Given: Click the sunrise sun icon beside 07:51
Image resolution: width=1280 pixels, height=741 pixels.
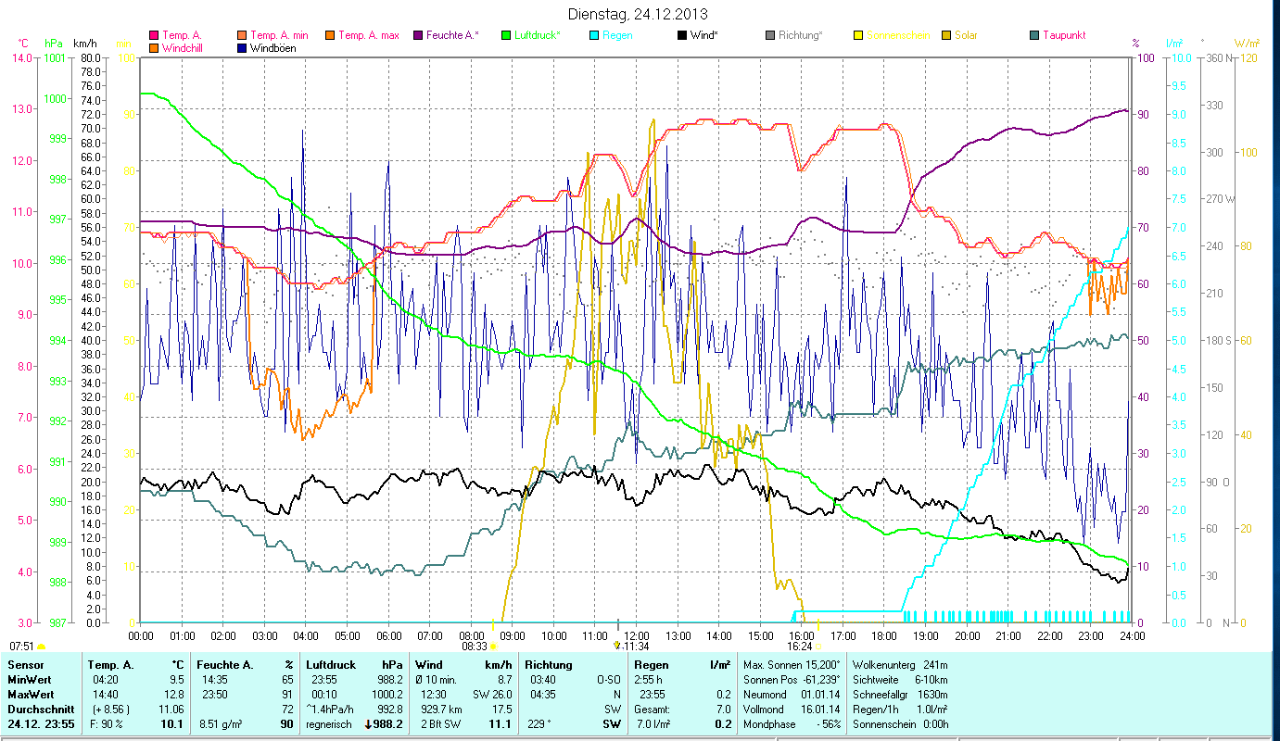Looking at the screenshot, I should coord(42,646).
